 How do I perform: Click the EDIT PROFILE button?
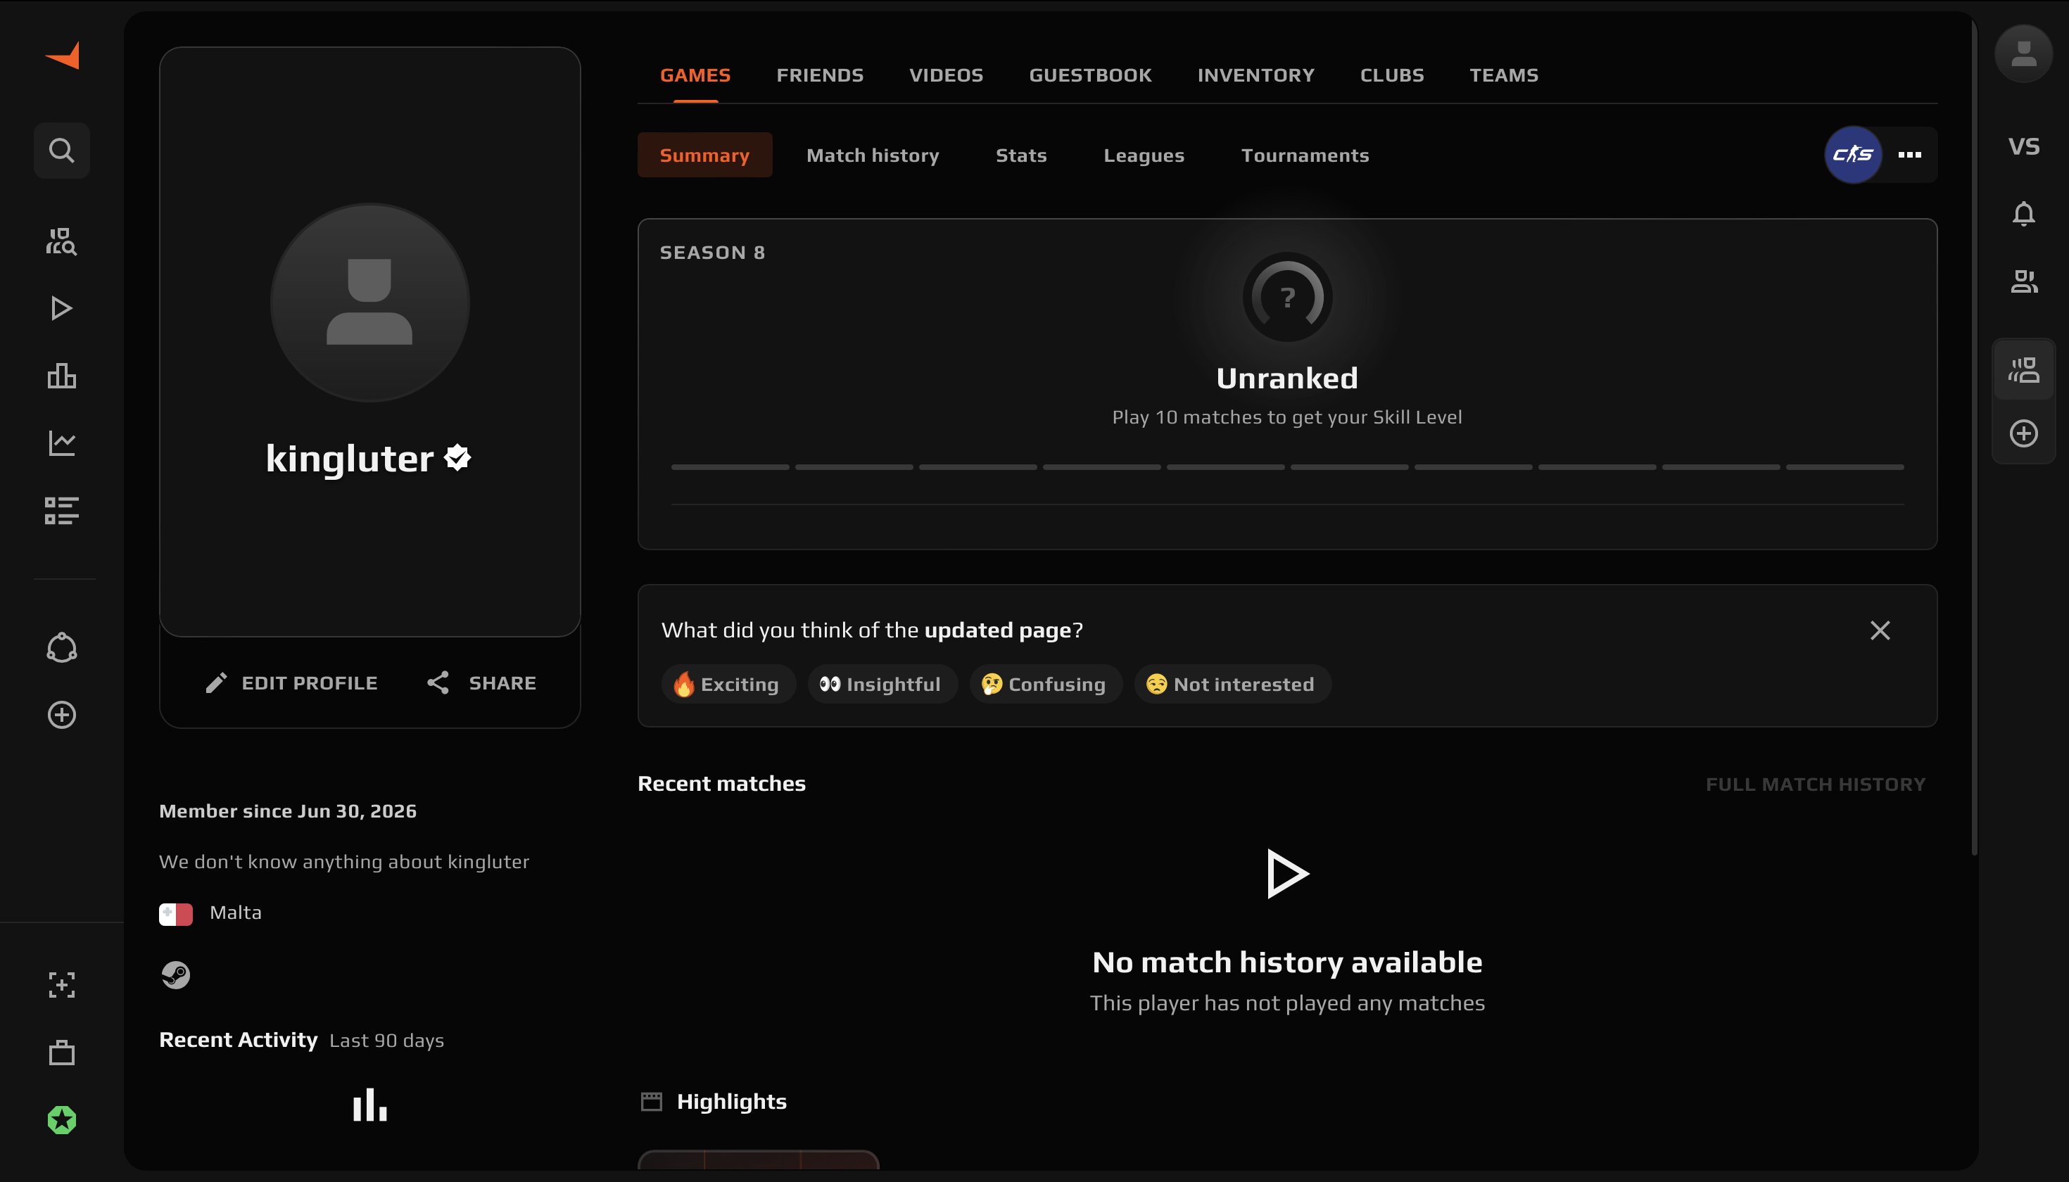(291, 682)
